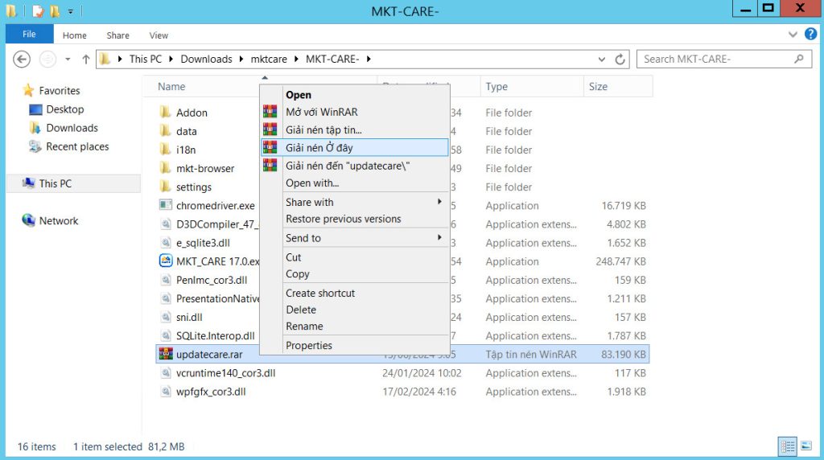Image resolution: width=824 pixels, height=460 pixels.
Task: Choose Open with... in context menu
Action: 312,183
